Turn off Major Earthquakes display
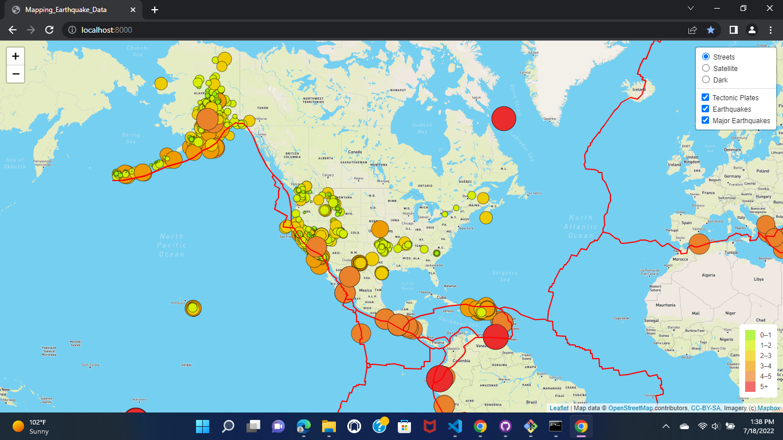 tap(705, 120)
